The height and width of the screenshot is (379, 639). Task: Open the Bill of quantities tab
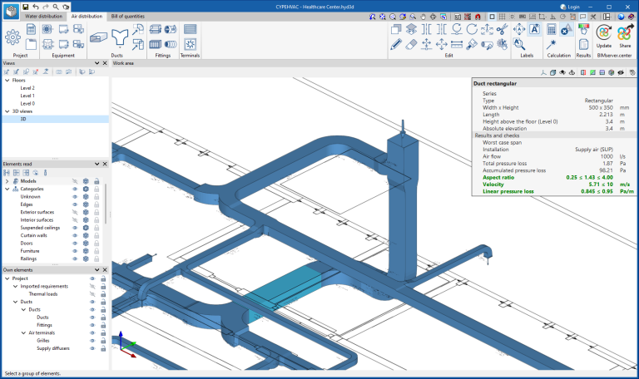pos(128,17)
